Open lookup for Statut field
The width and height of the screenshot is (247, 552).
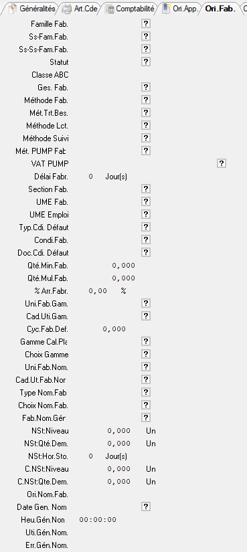146,62
